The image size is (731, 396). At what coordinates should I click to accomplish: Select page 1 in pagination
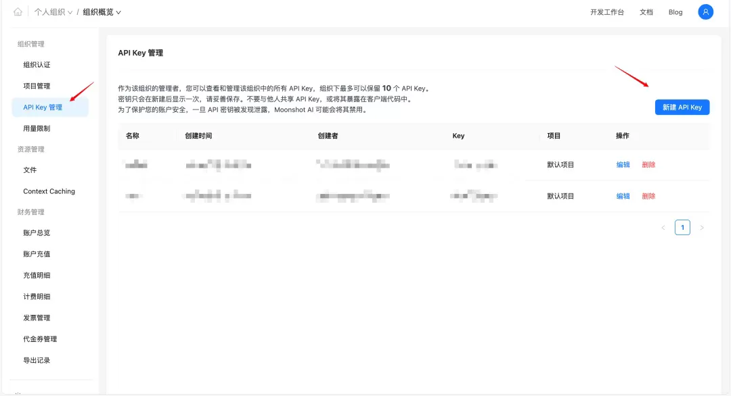click(682, 228)
